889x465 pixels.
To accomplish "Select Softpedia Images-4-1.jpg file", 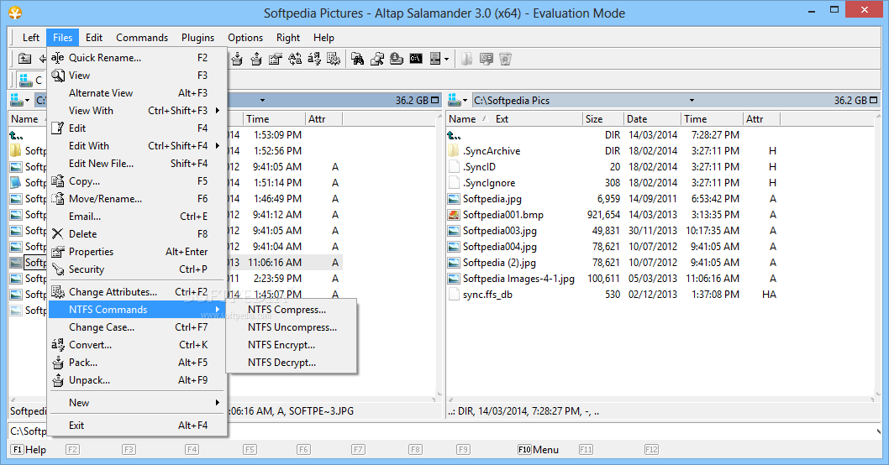I will coord(518,279).
